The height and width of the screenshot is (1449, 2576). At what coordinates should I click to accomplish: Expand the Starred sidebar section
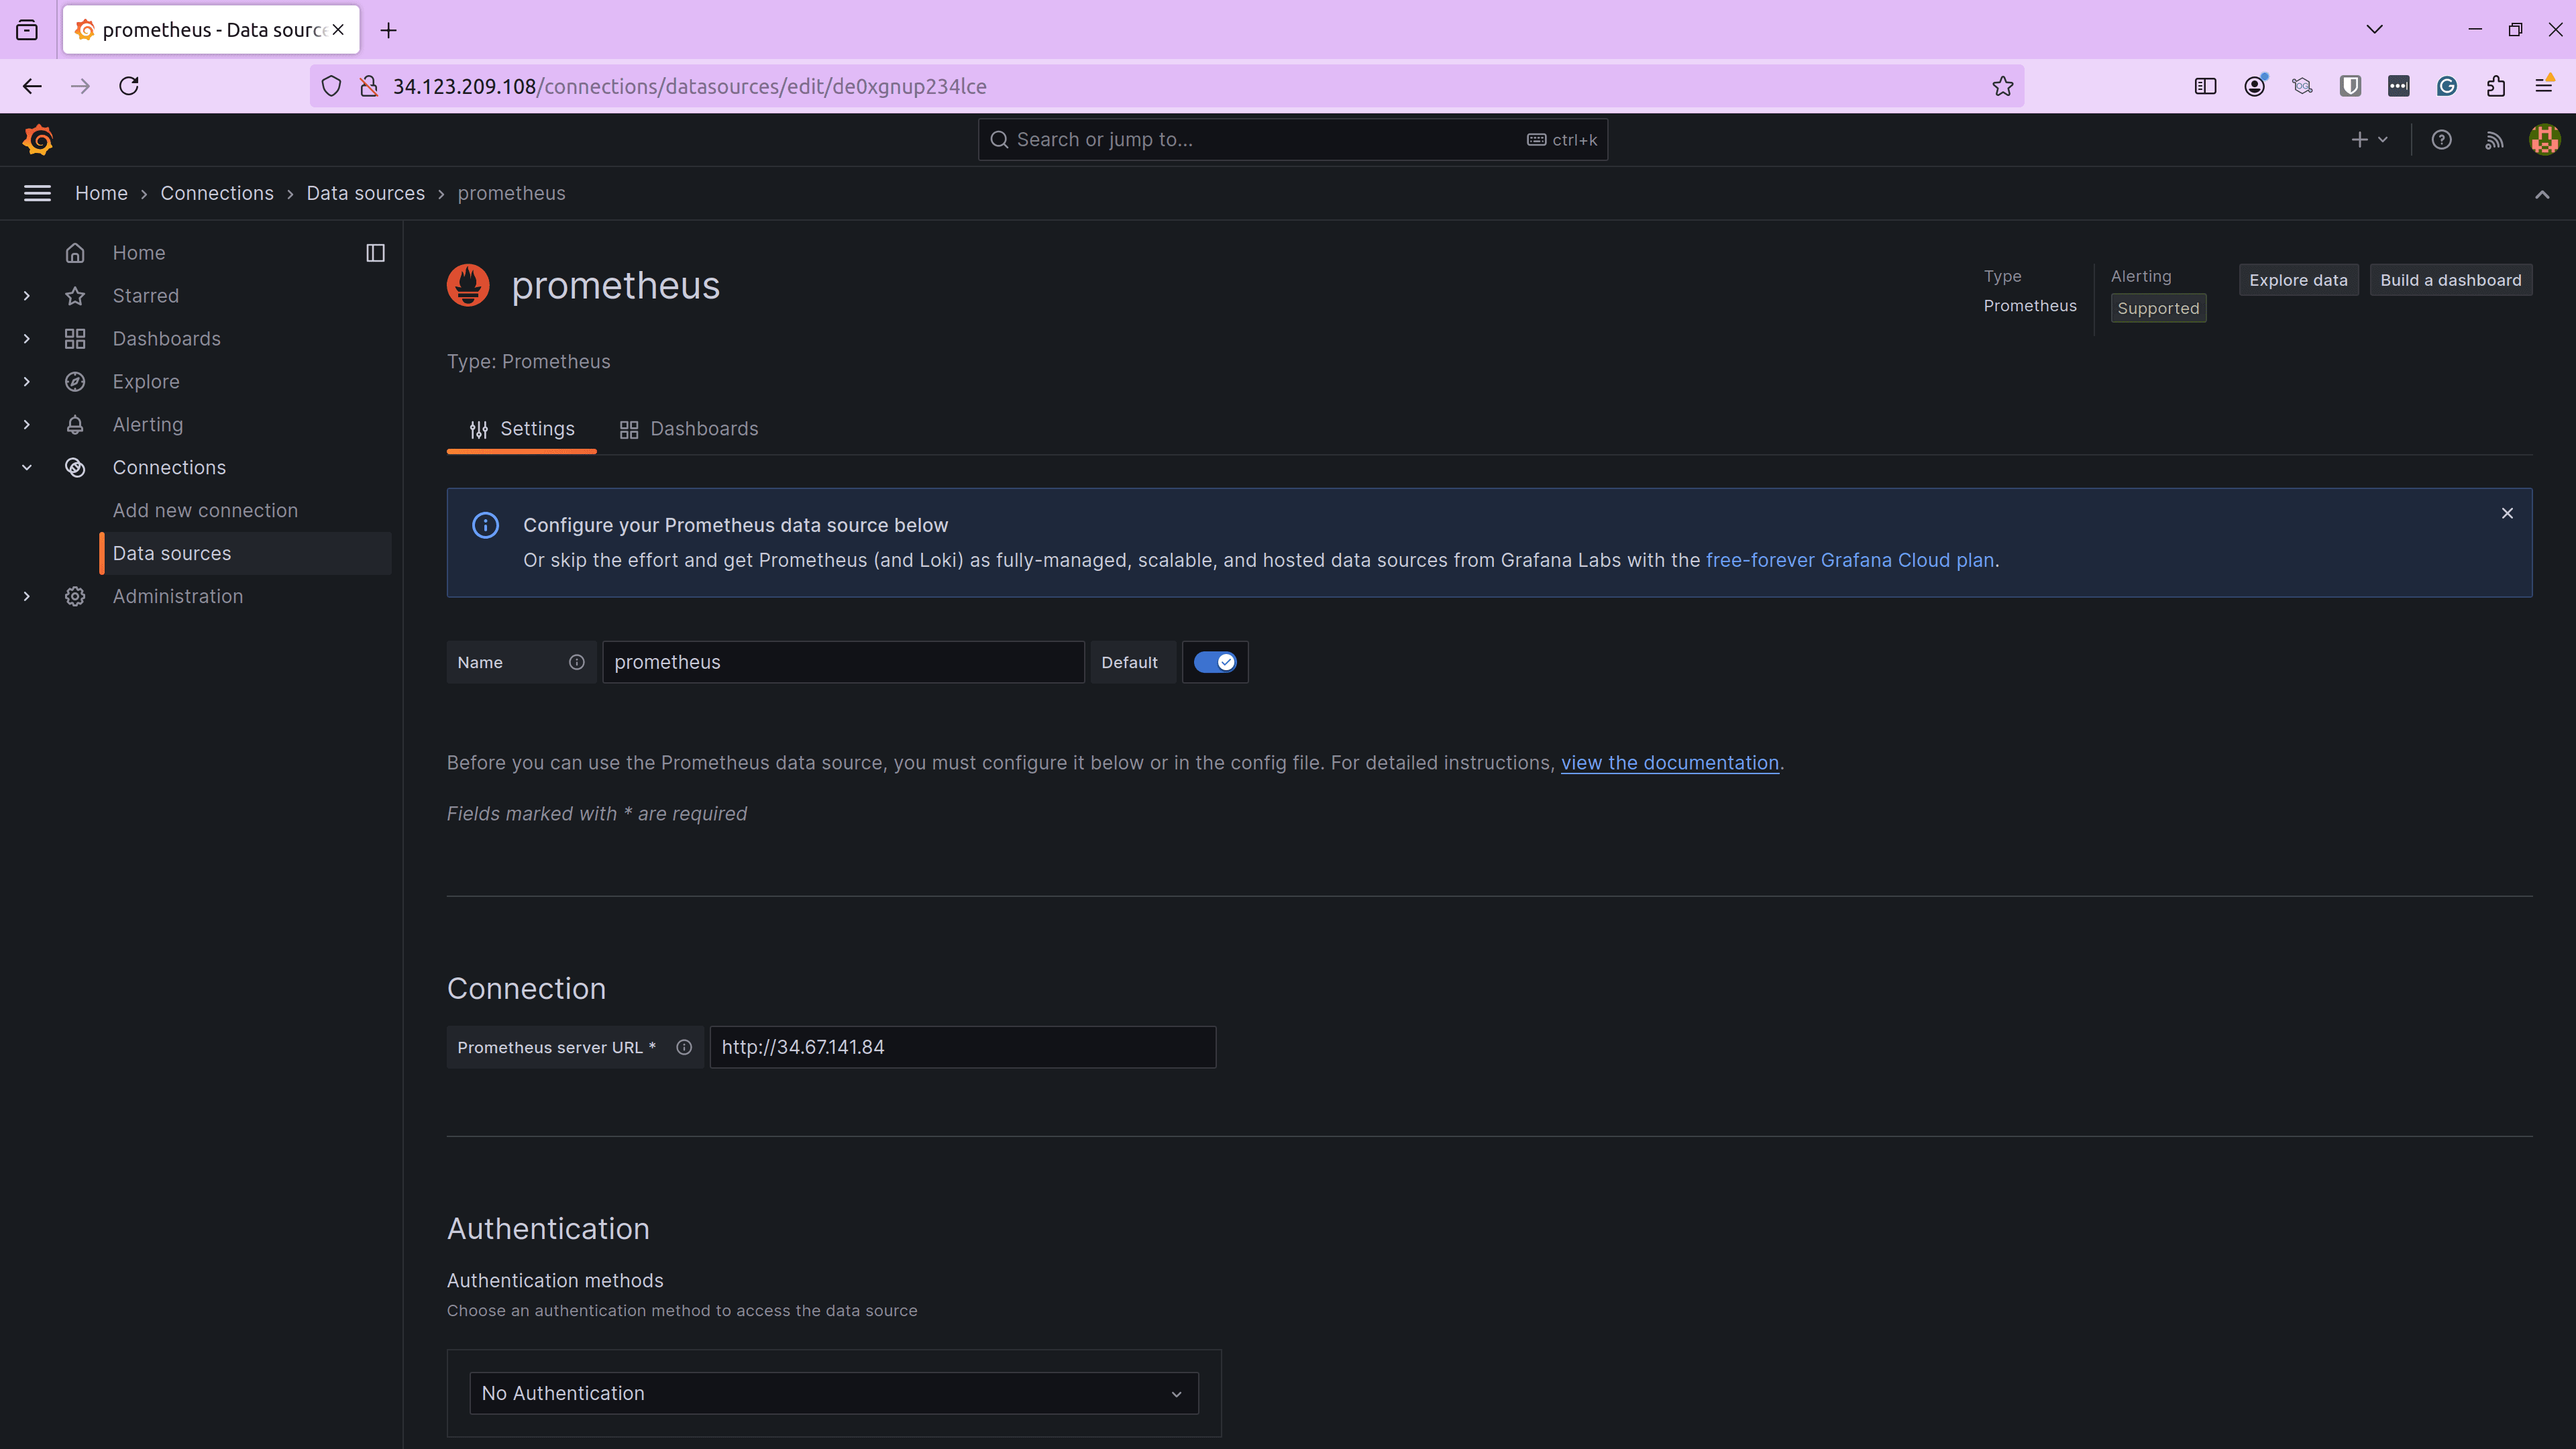(x=27, y=296)
